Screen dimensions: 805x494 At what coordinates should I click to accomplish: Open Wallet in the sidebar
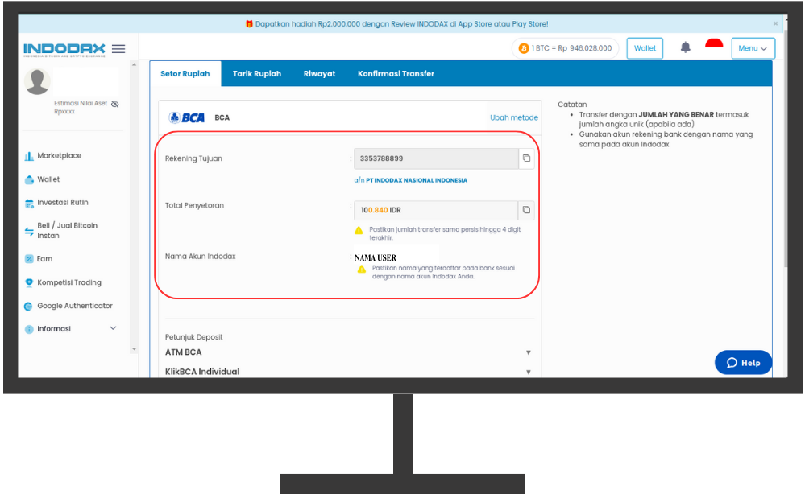coord(48,179)
